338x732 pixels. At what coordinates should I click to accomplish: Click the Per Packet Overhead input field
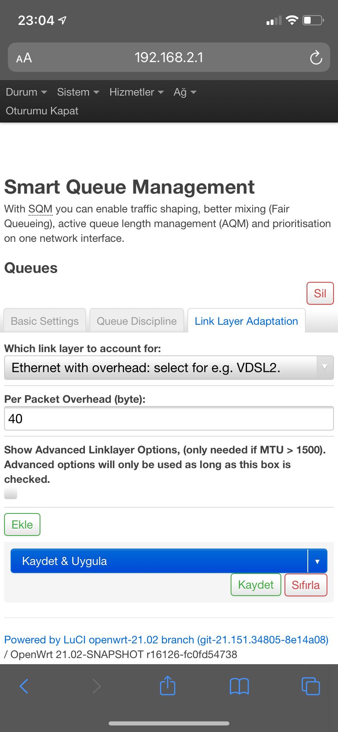pyautogui.click(x=169, y=418)
